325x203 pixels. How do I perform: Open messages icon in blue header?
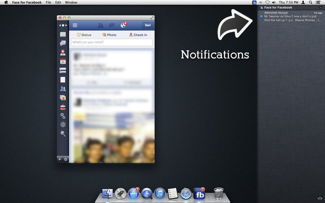tap(112, 25)
